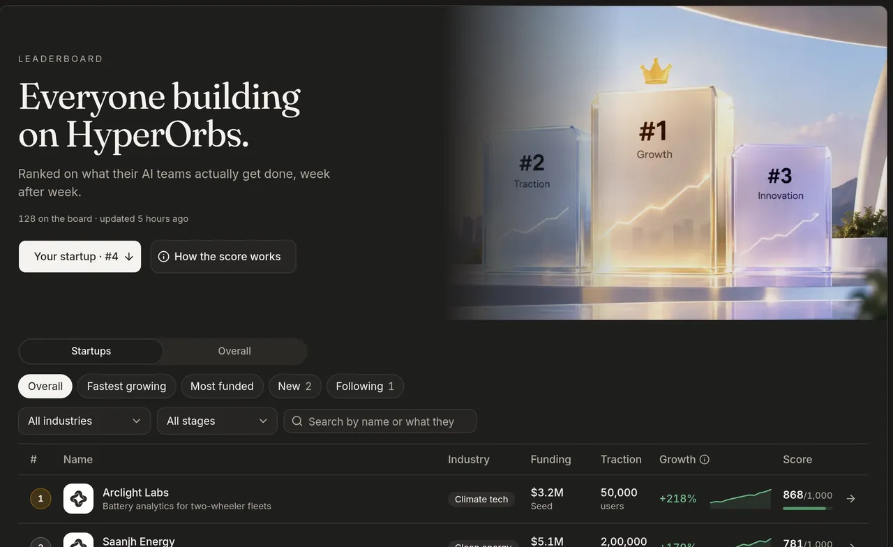The image size is (893, 547).
Task: Jump to Your startup #4
Action: click(80, 256)
